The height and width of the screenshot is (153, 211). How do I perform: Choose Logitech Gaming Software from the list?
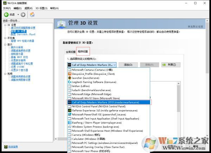109,82
